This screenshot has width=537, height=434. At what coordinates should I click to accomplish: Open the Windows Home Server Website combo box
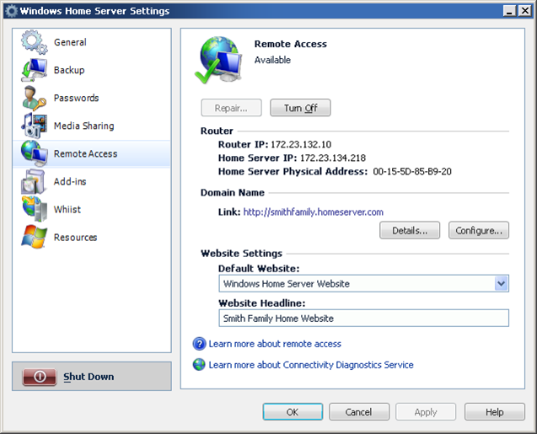(x=363, y=283)
